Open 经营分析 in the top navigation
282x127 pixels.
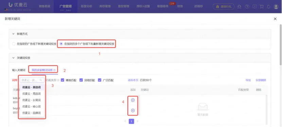[x=86, y=6]
